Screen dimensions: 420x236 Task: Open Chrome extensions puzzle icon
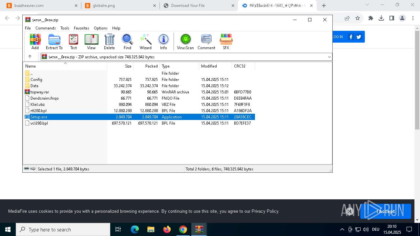[x=371, y=18]
